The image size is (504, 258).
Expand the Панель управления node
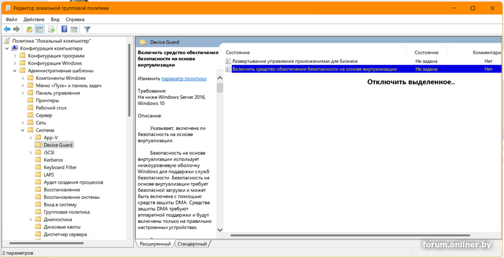point(23,93)
